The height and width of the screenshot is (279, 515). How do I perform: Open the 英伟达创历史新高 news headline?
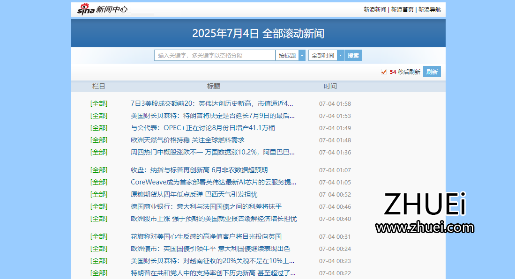coord(212,103)
